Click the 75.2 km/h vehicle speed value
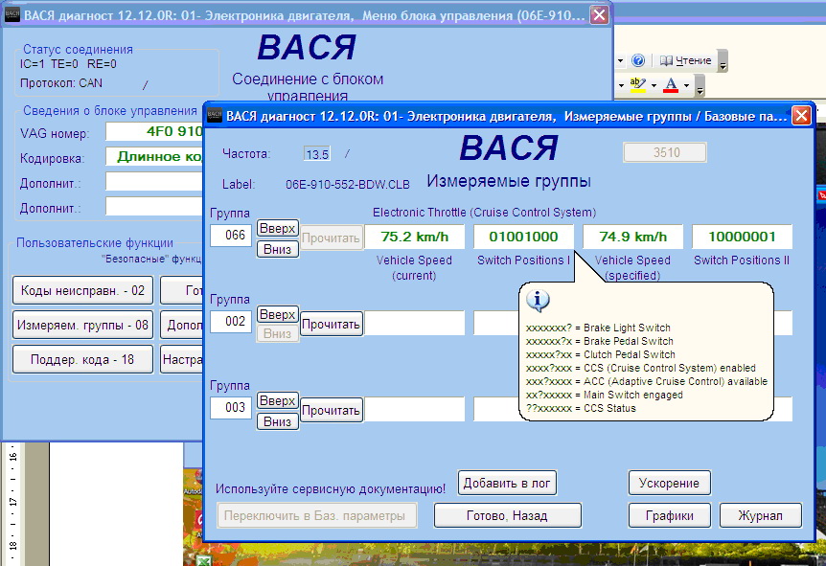This screenshot has height=566, width=826. pyautogui.click(x=415, y=237)
